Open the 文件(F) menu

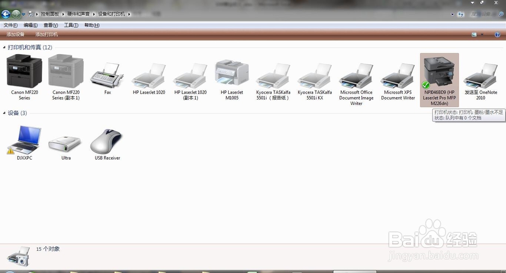(x=10, y=25)
